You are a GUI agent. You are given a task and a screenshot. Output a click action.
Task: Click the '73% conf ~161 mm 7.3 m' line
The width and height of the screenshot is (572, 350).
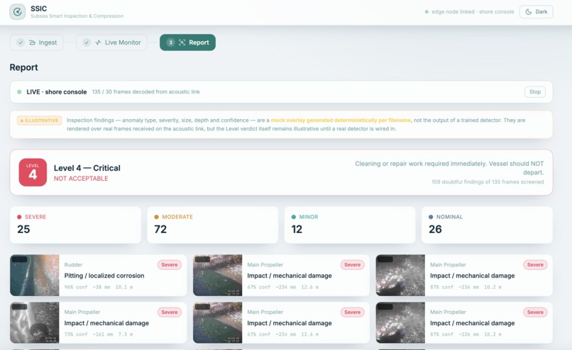tap(99, 334)
